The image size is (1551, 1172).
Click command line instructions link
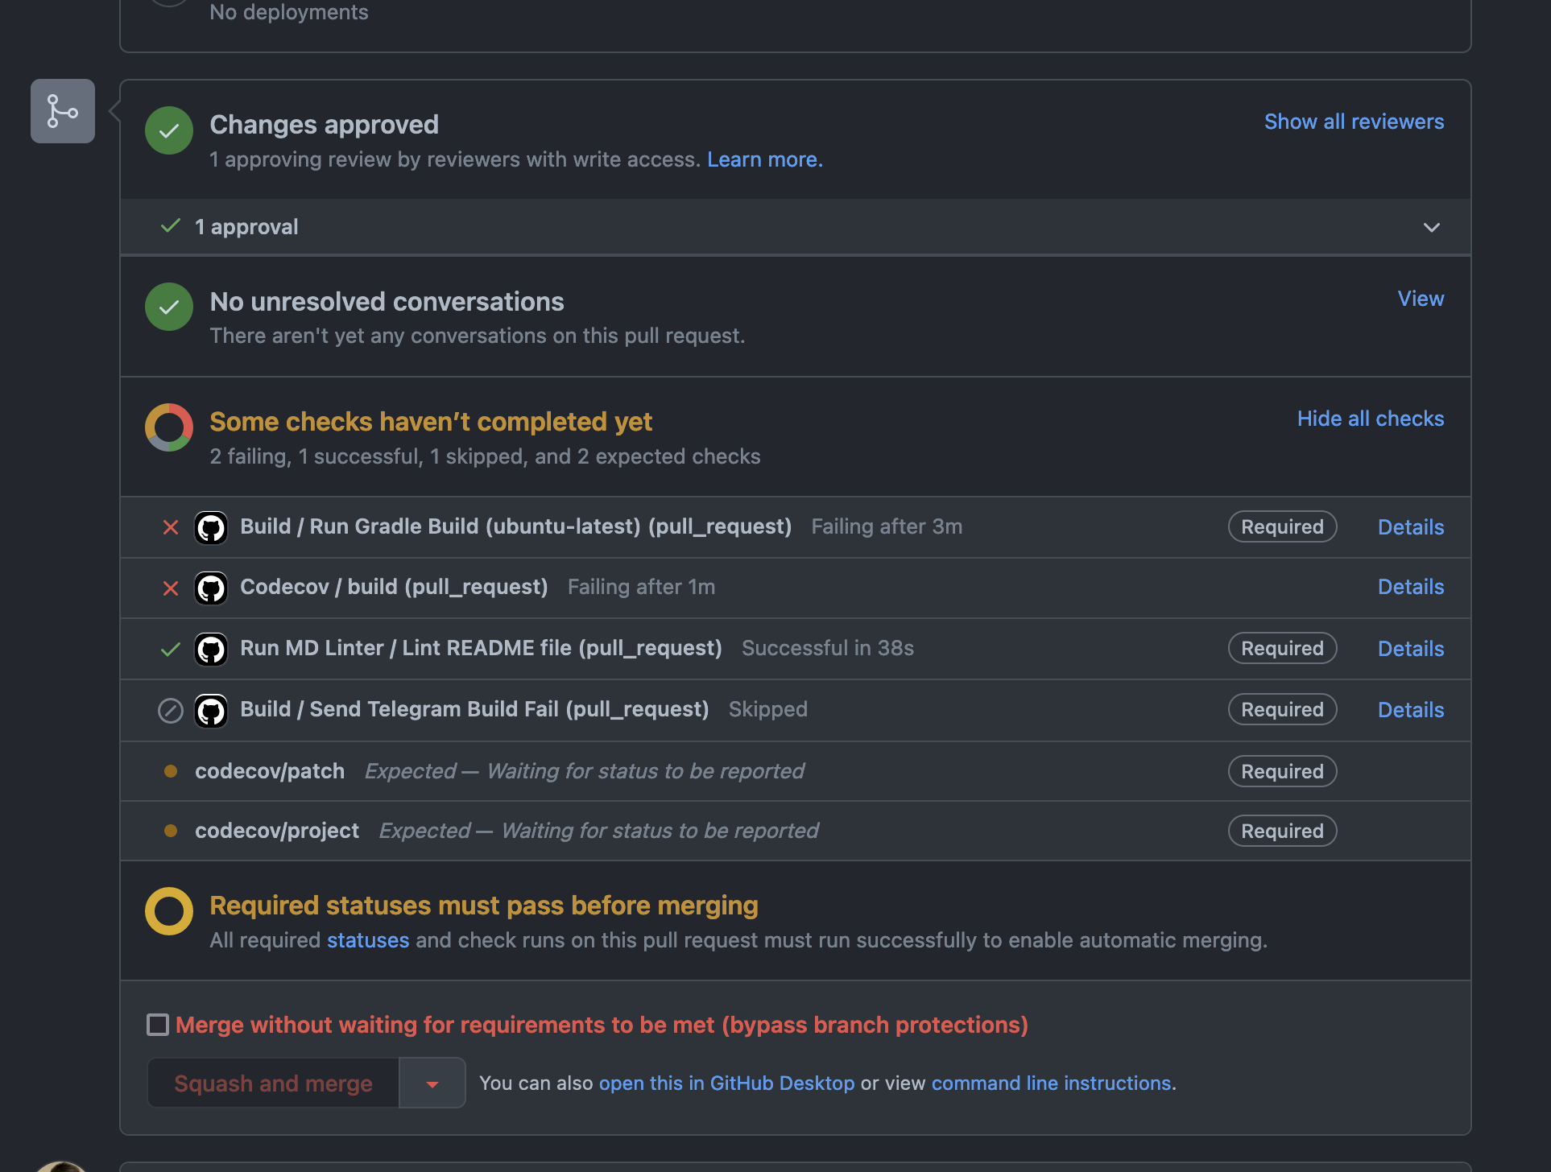coord(1051,1083)
